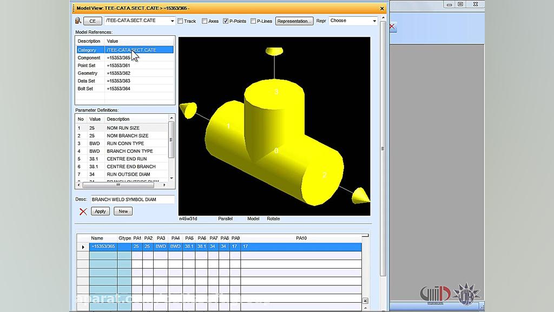This screenshot has height=312, width=554.
Task: Click the red X delete parameter icon
Action: pos(83,211)
